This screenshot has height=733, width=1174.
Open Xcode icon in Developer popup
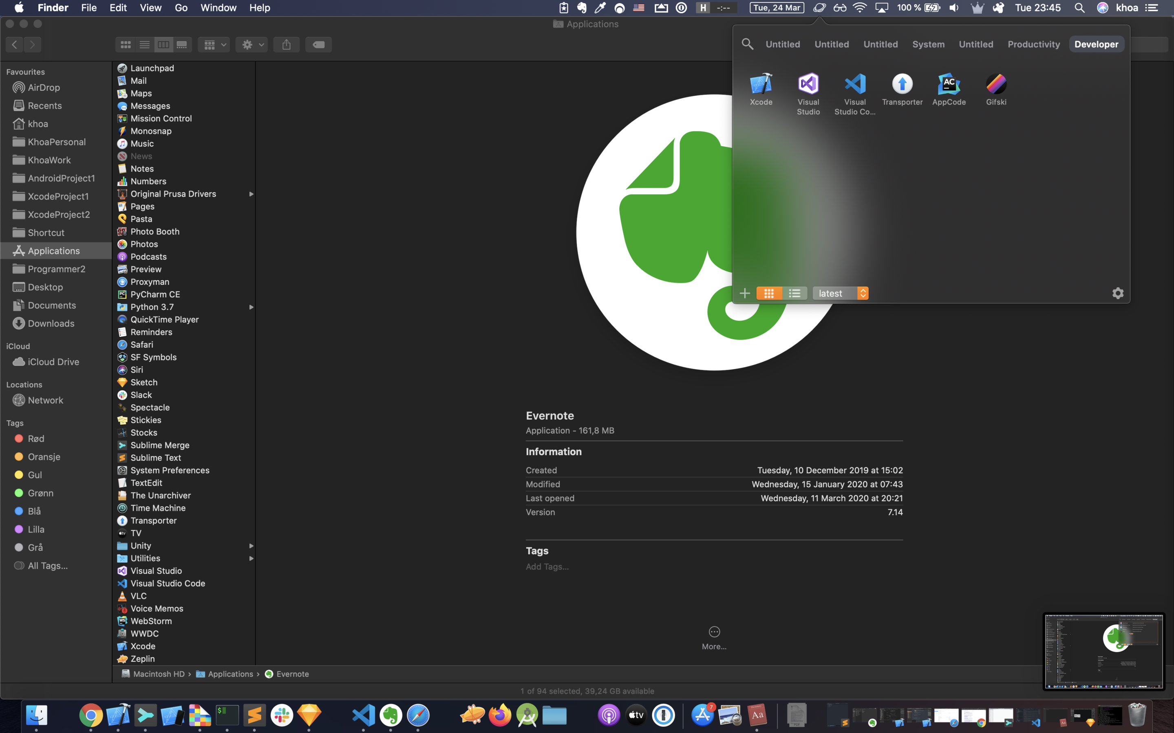click(x=761, y=84)
